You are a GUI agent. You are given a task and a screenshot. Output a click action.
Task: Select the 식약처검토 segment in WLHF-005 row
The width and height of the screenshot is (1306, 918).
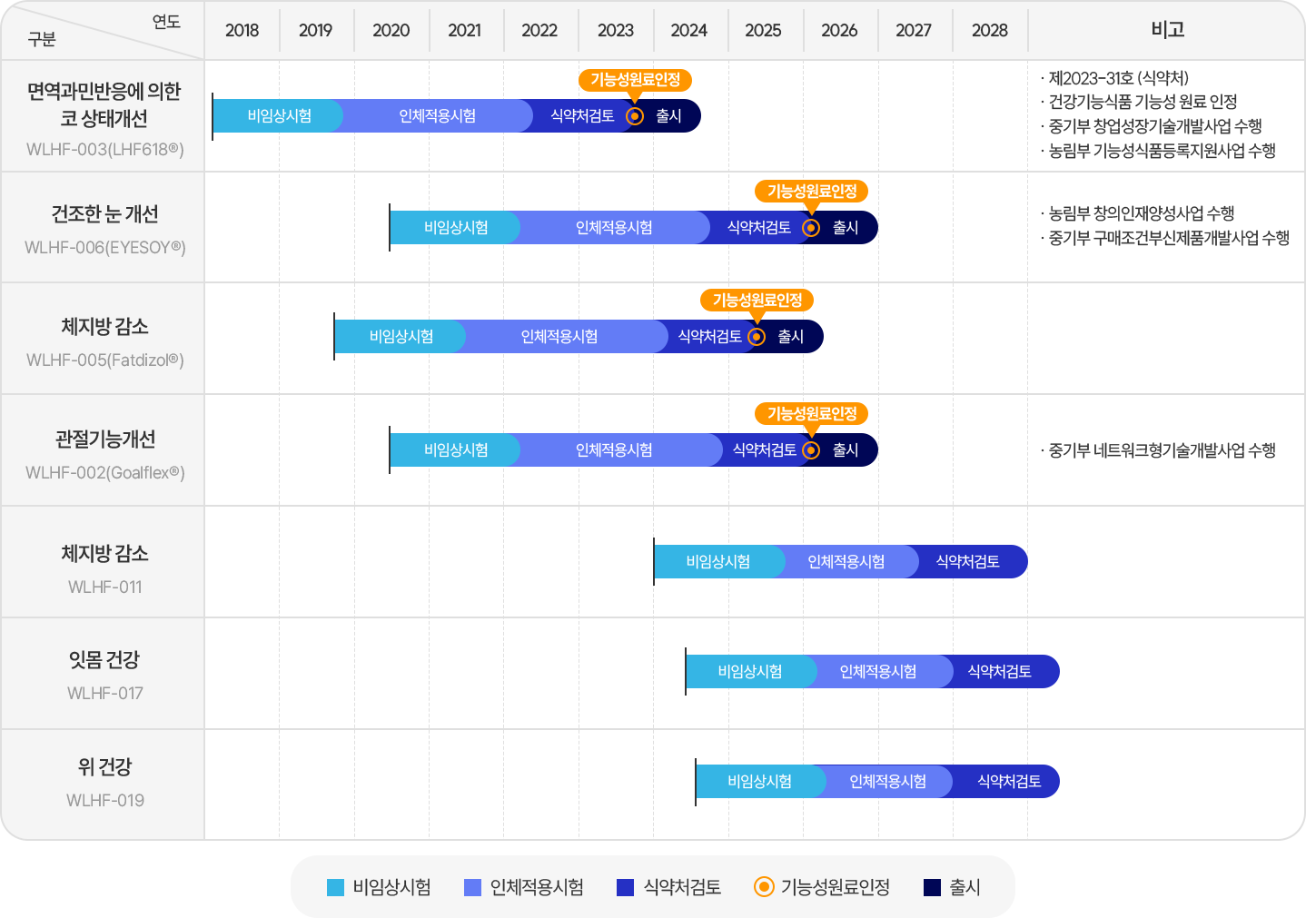(x=709, y=337)
